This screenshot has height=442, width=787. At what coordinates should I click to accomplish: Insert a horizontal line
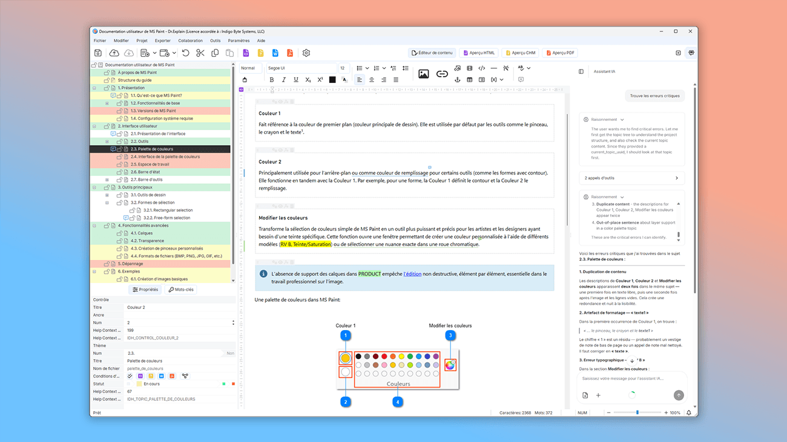[494, 68]
